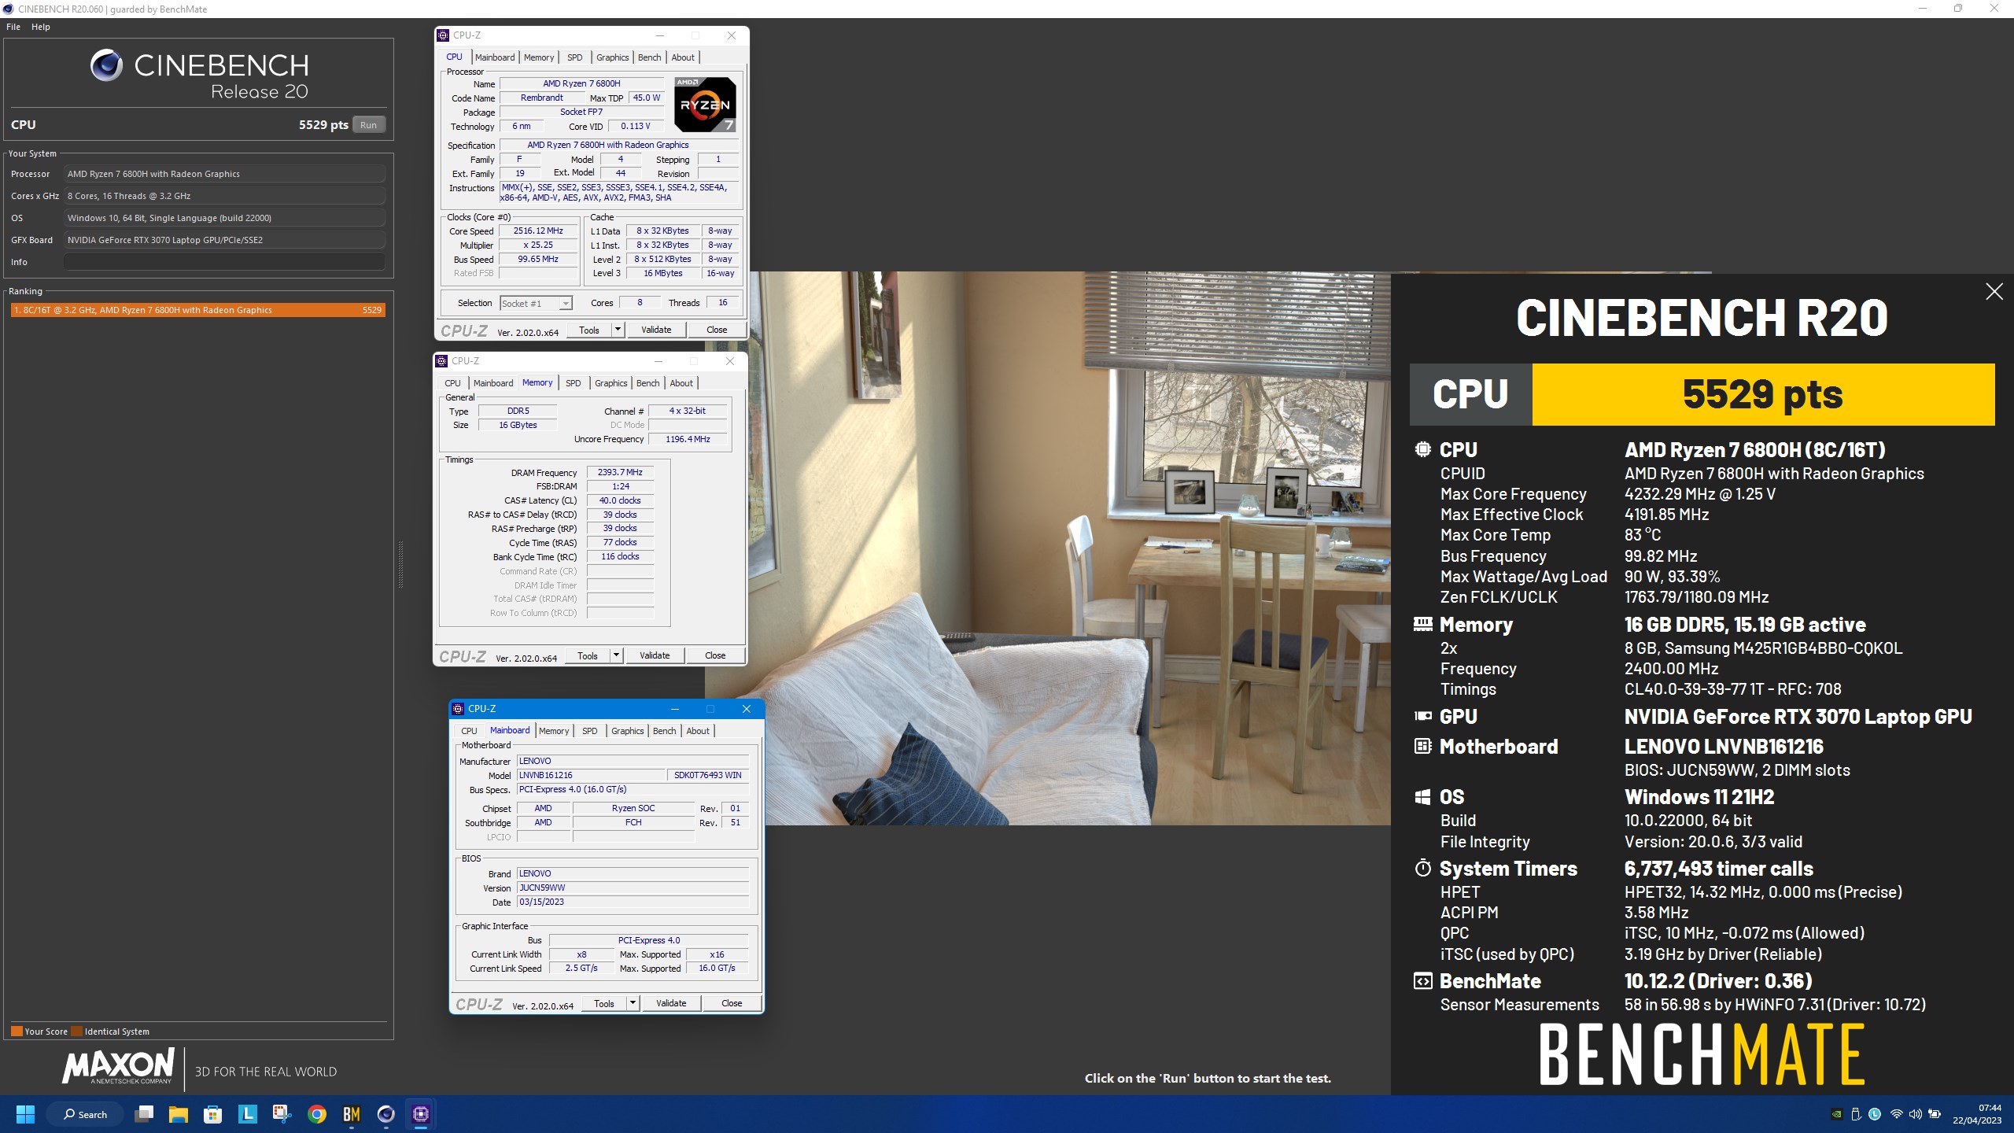Click the Info input field in Your System
The image size is (2014, 1133).
point(224,262)
